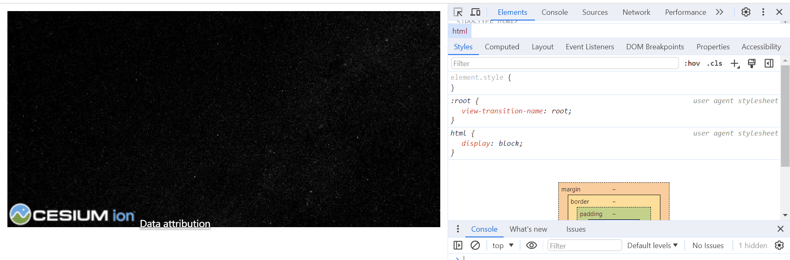Open the Console tab in top bar
This screenshot has height=260, width=790.
pos(555,12)
